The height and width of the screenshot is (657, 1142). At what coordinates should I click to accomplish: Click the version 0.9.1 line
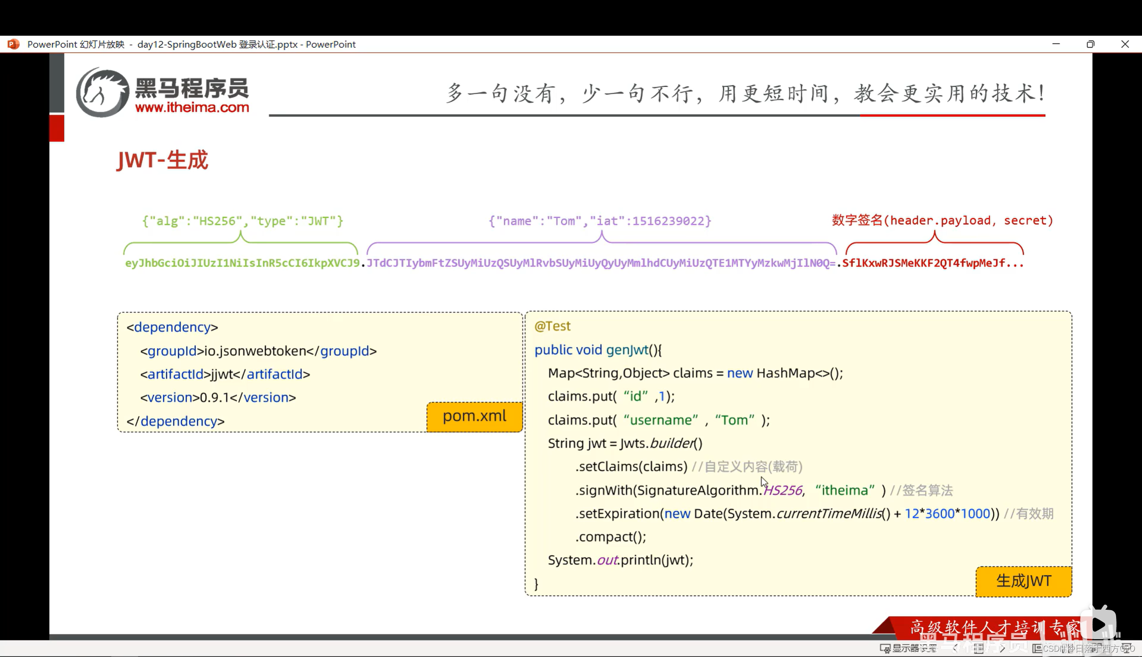[x=218, y=398]
